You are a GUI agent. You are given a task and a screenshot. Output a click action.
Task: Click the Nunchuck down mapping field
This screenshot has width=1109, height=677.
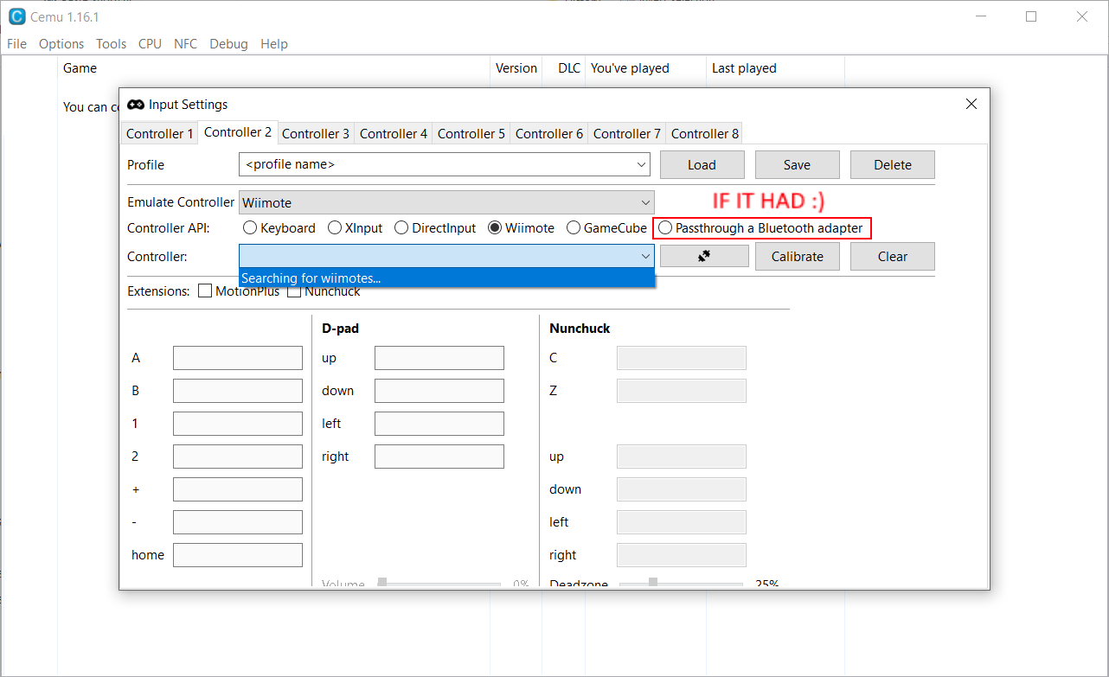point(682,489)
